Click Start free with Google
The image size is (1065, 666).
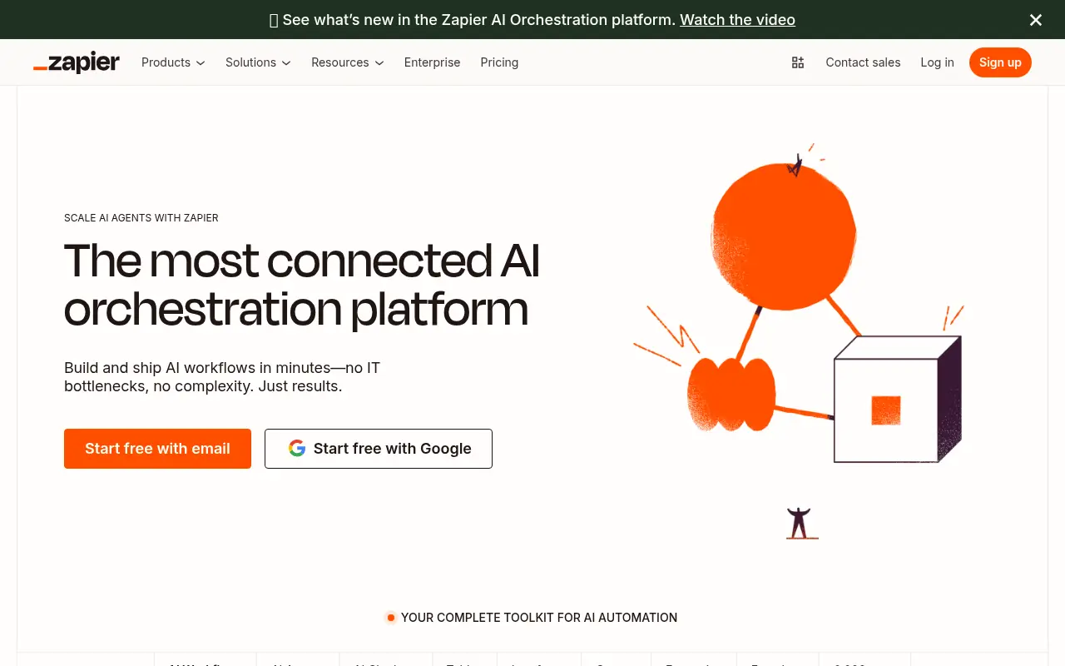pyautogui.click(x=379, y=448)
